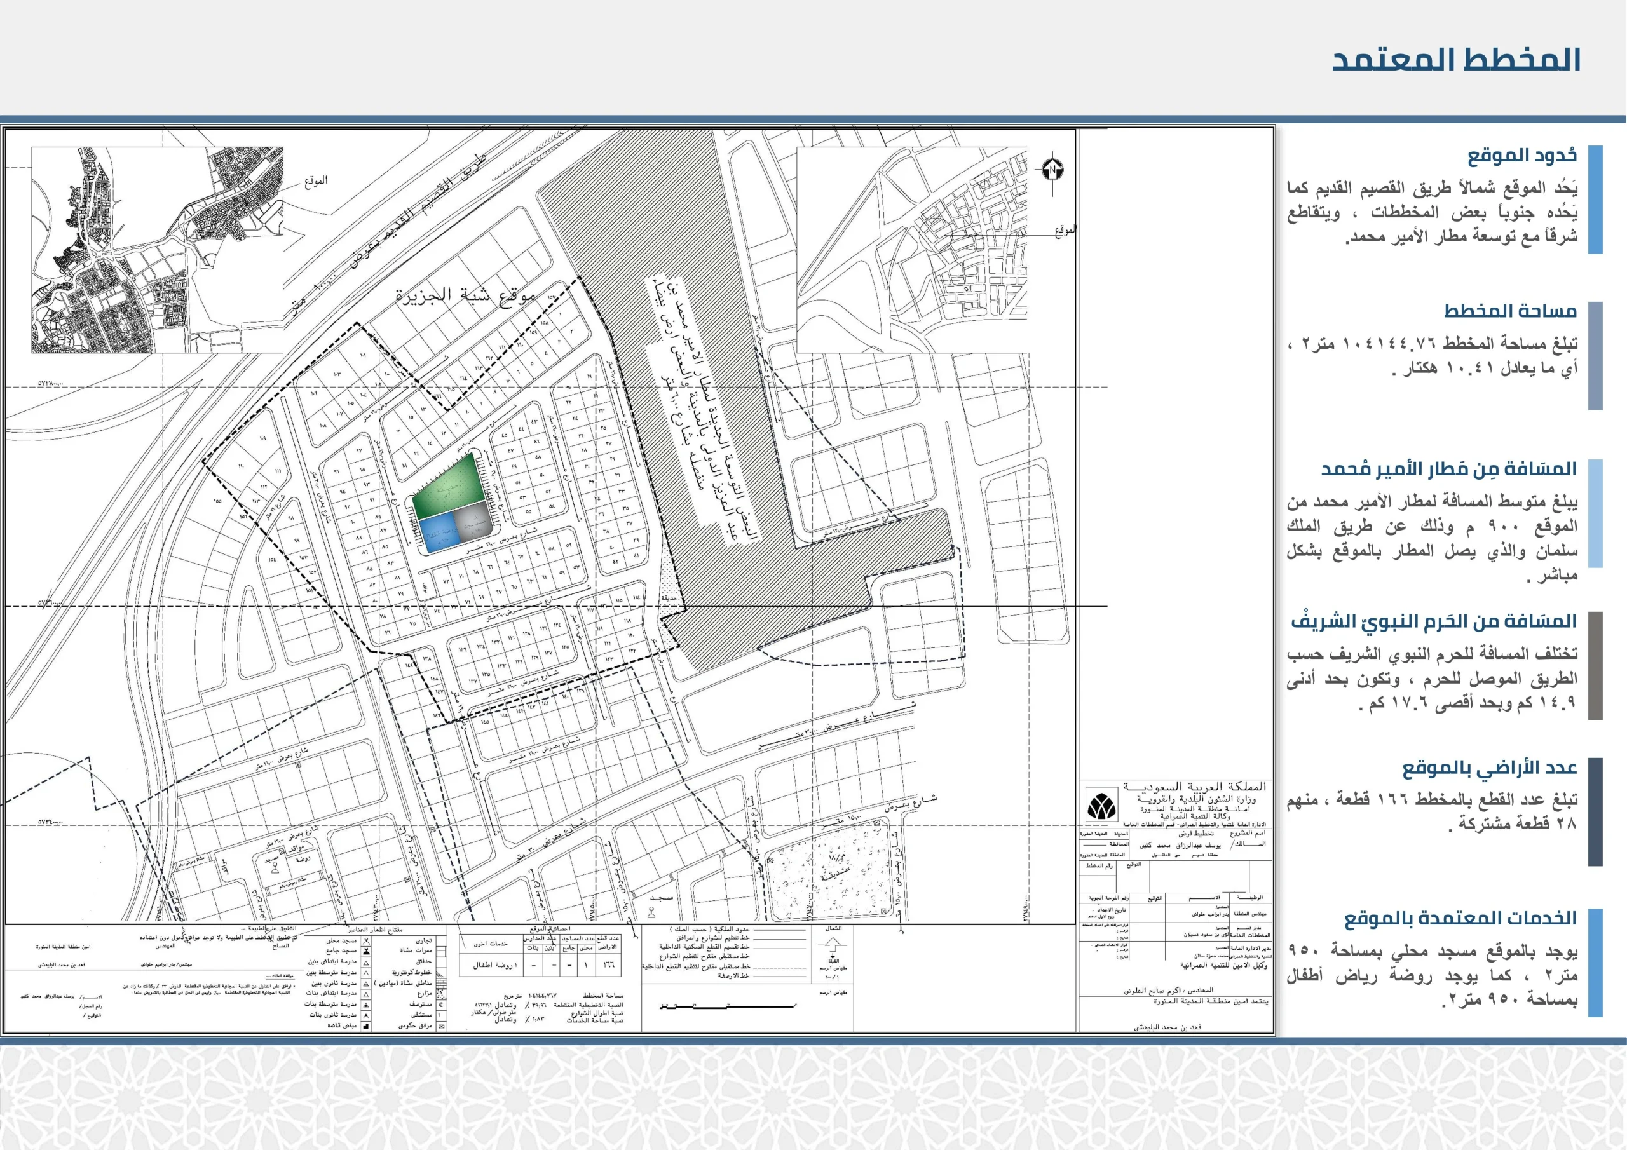
Task: Click the heading 'المسَافة من الحَرم النبويّ الشريفْ'
Action: point(1434,621)
